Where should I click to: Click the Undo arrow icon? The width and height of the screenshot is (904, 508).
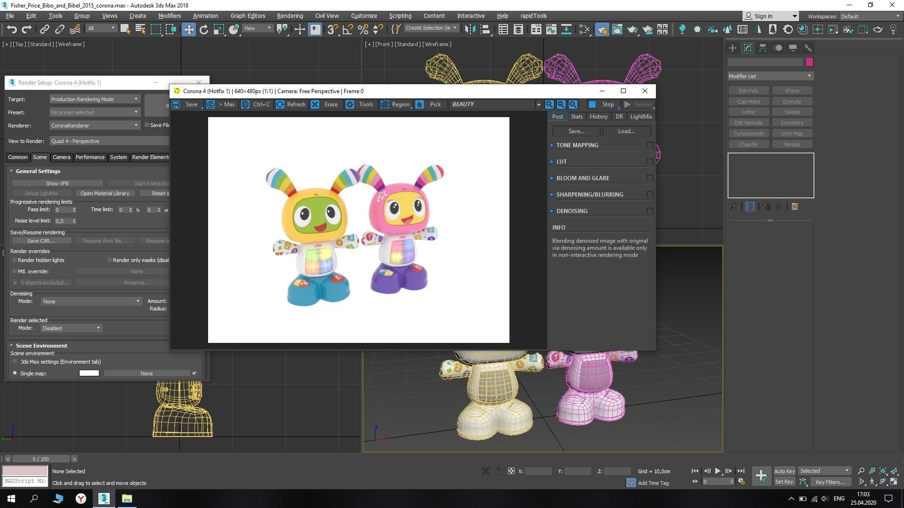[12, 30]
